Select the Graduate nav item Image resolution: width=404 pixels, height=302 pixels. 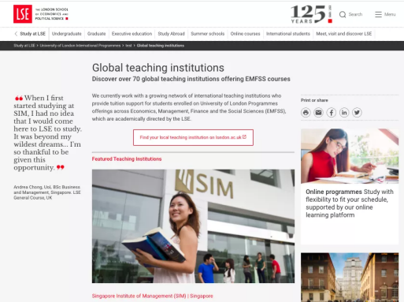point(97,34)
